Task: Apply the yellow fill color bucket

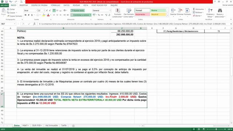Action: pos(44,15)
